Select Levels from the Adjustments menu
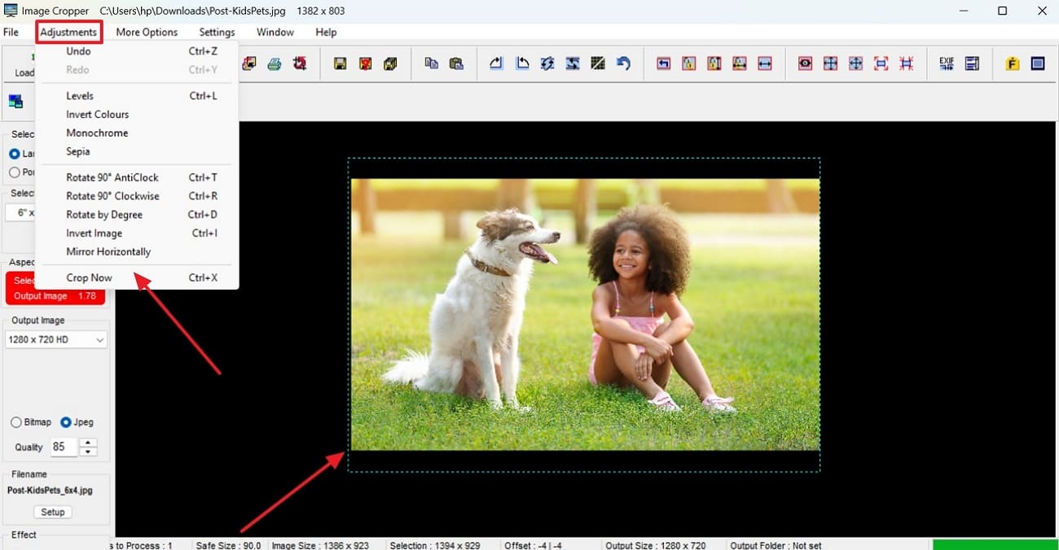The width and height of the screenshot is (1059, 550). tap(137, 96)
